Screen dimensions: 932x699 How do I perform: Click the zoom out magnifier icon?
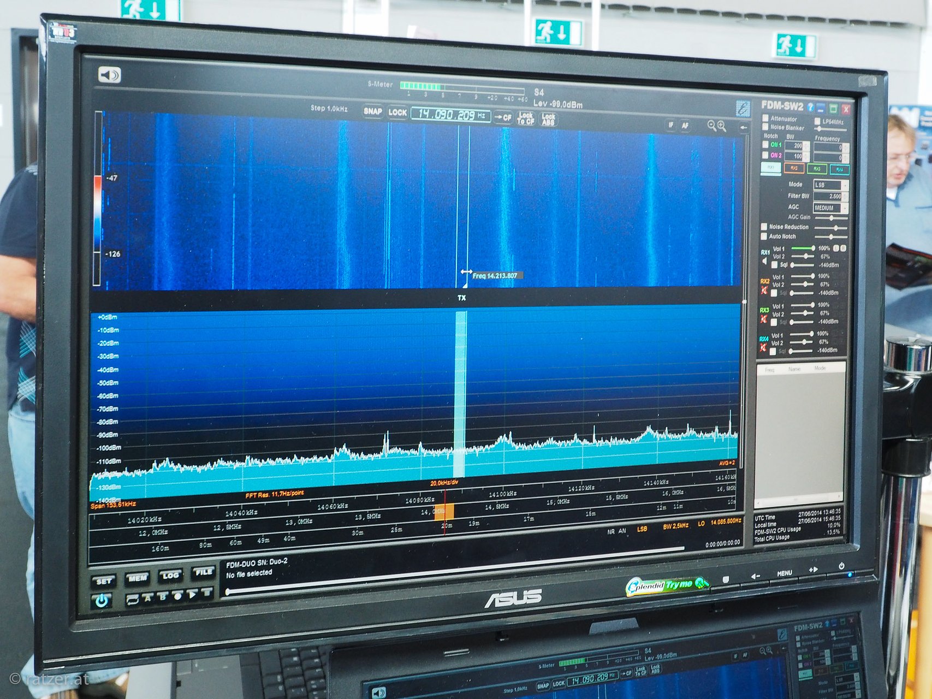coord(711,126)
